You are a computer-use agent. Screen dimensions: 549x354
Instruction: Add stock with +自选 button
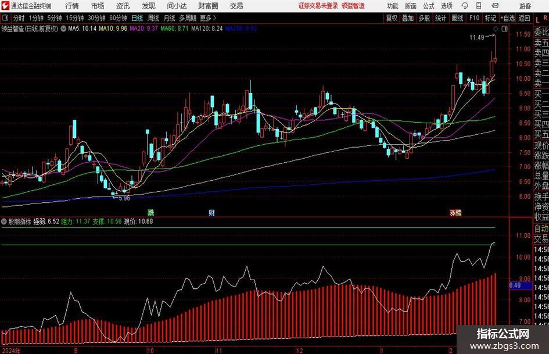pos(507,18)
